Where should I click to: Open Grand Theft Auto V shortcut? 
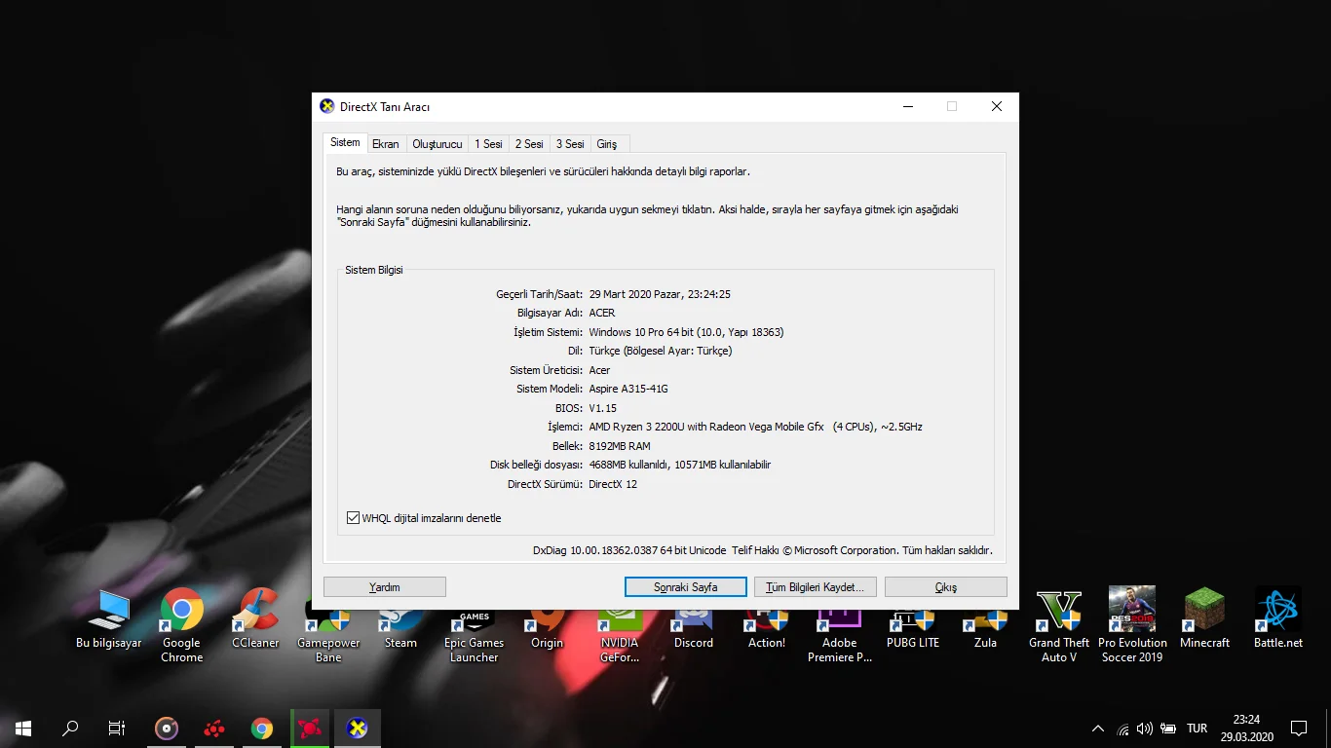1059,624
